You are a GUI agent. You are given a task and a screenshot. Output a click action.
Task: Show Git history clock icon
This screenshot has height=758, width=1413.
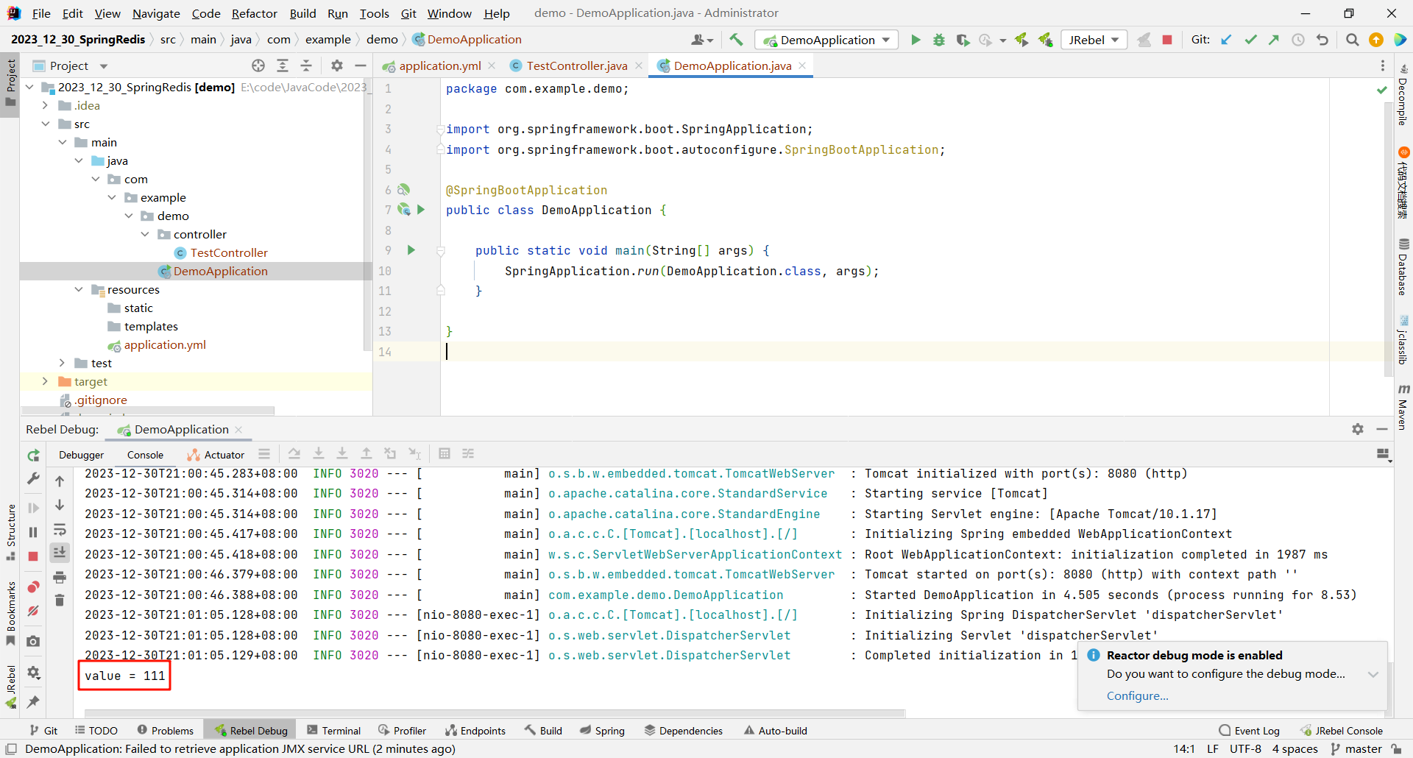coord(1298,40)
